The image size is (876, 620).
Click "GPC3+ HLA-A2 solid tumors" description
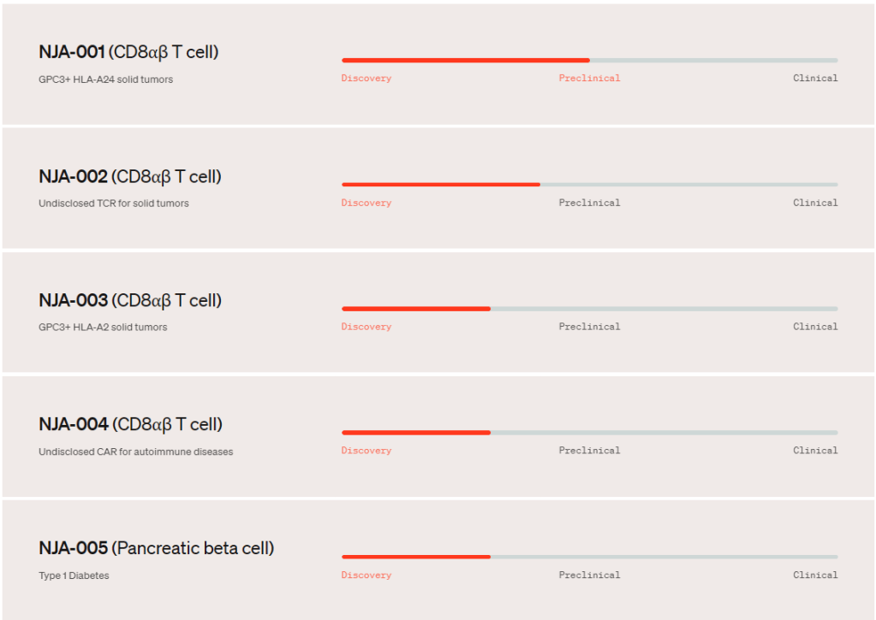(103, 328)
